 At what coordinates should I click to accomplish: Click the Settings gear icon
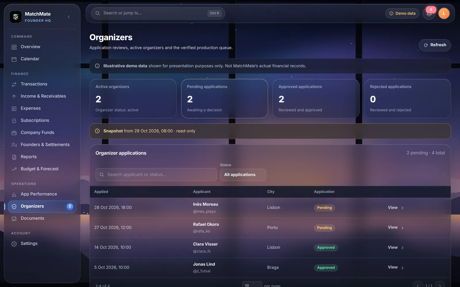point(14,244)
